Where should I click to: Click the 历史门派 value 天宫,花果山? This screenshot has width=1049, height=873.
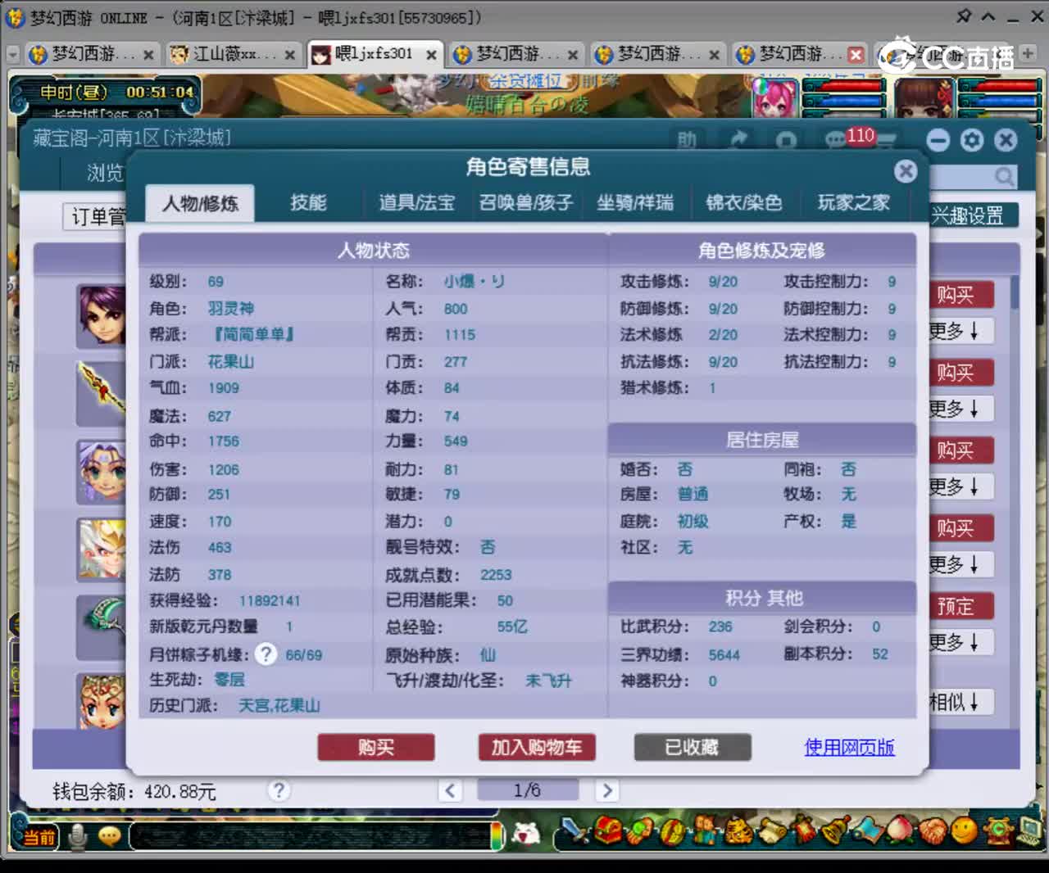click(279, 705)
